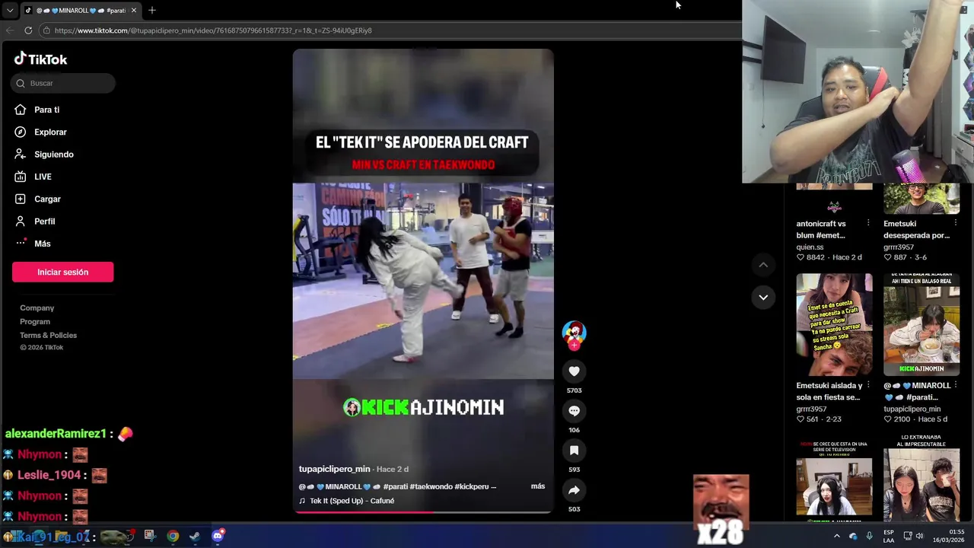Save the video with the bookmark icon

pyautogui.click(x=574, y=451)
